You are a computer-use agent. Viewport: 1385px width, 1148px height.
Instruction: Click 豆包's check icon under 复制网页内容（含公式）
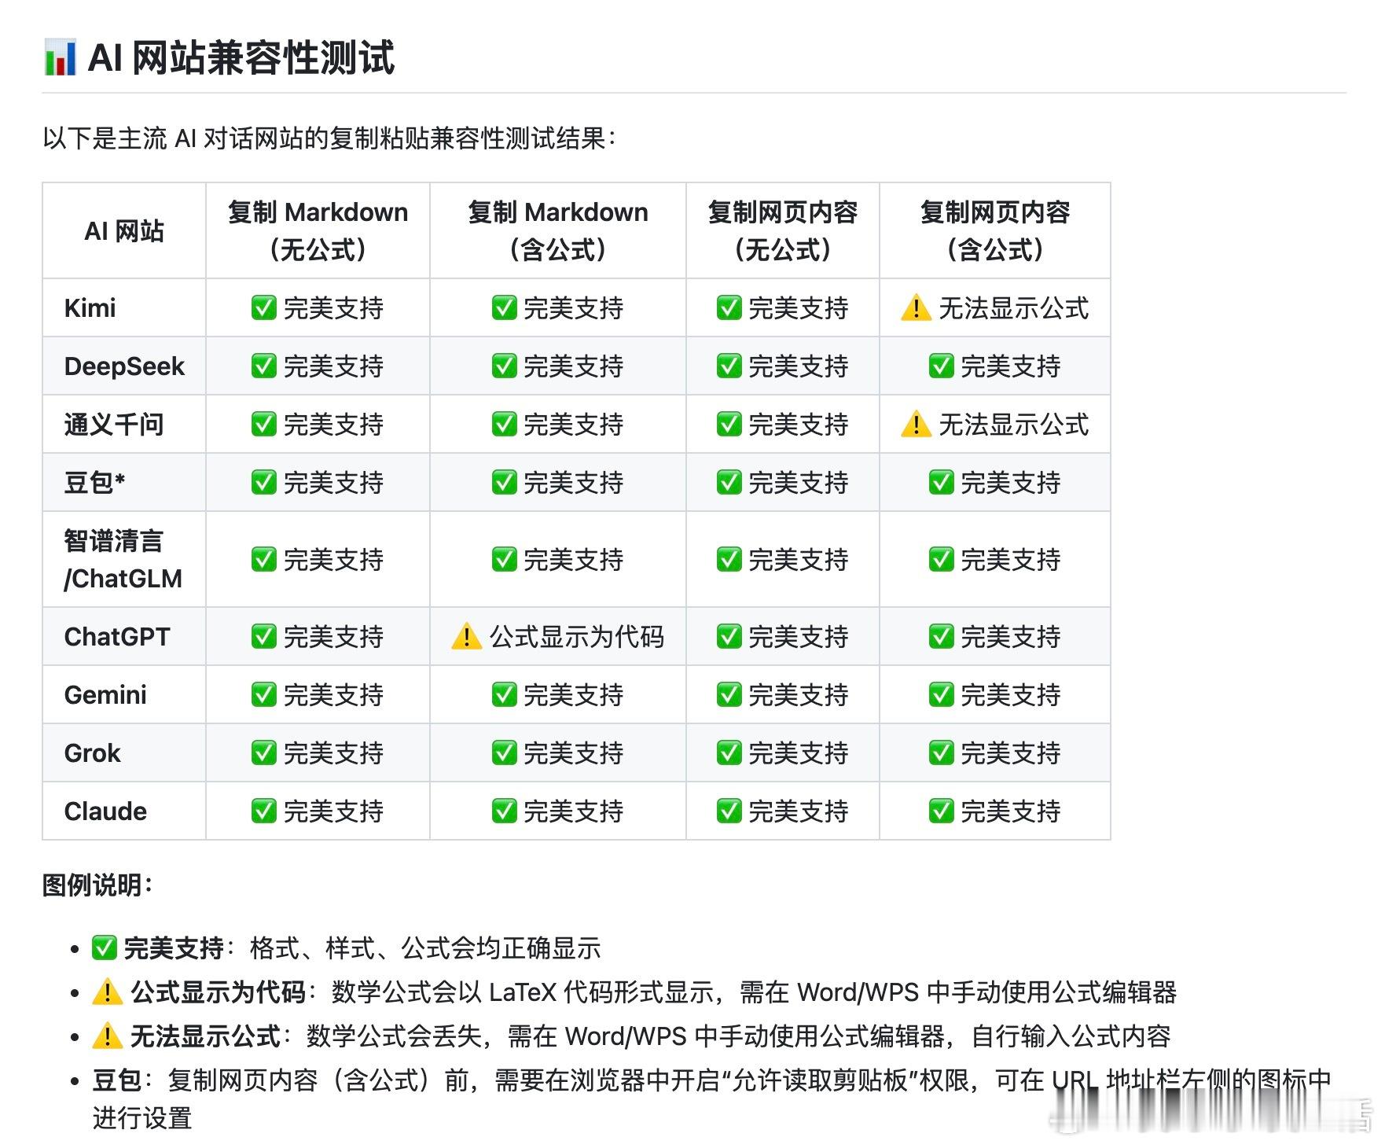pos(942,482)
